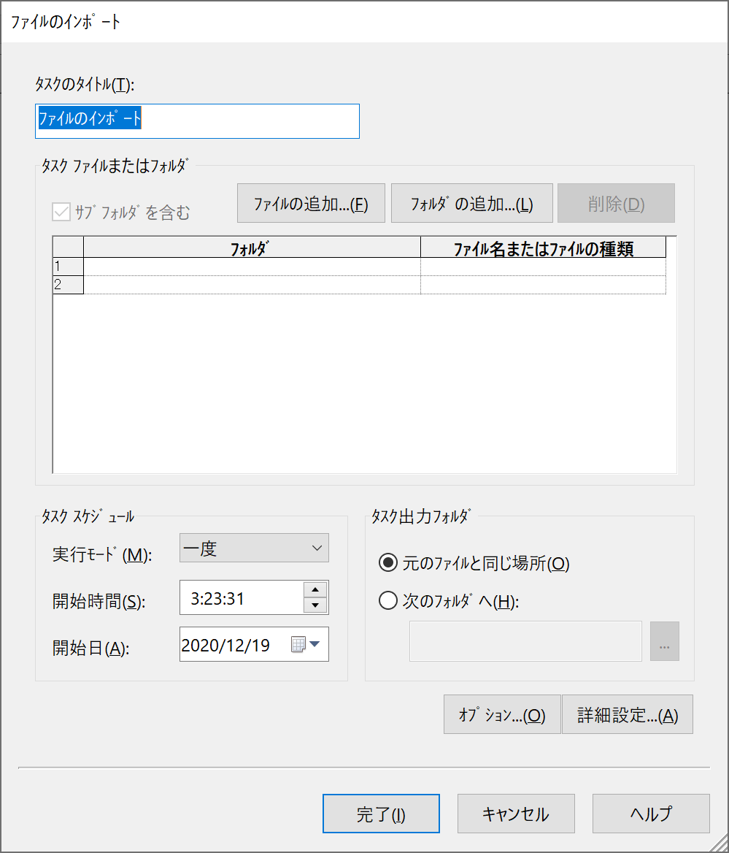Open ヘルプ for this dialog

tap(651, 814)
